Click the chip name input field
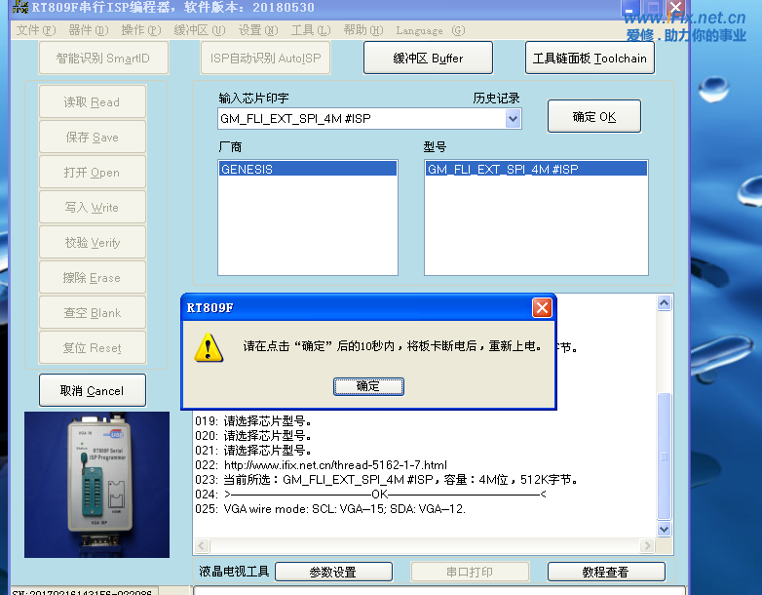762x595 pixels. 361,119
